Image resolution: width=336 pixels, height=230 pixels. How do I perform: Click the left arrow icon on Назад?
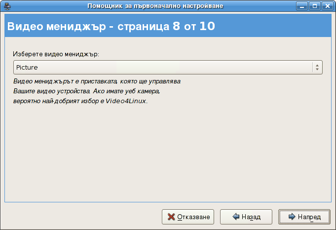(x=236, y=217)
